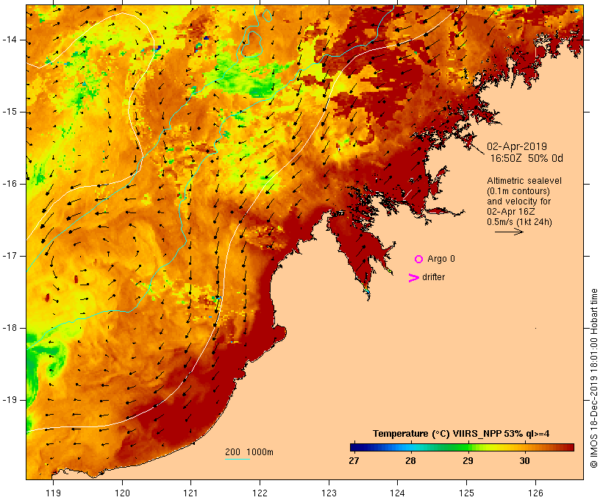Click the longitude axis label 126
Screen dimensions: 603x500
coord(535,493)
